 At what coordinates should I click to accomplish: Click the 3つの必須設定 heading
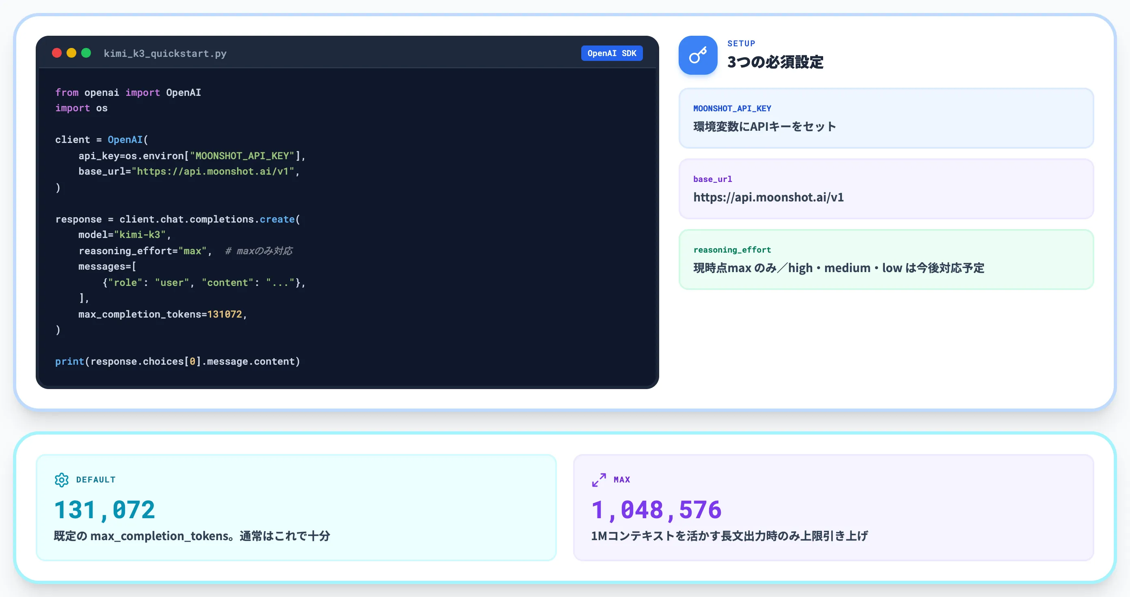775,62
